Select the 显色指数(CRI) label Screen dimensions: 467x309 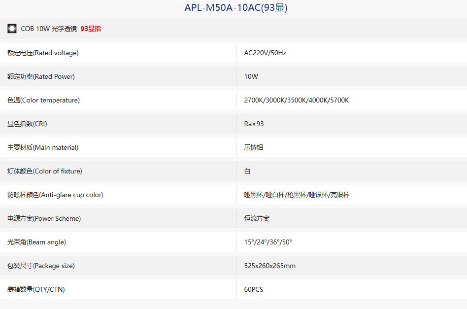[27, 124]
